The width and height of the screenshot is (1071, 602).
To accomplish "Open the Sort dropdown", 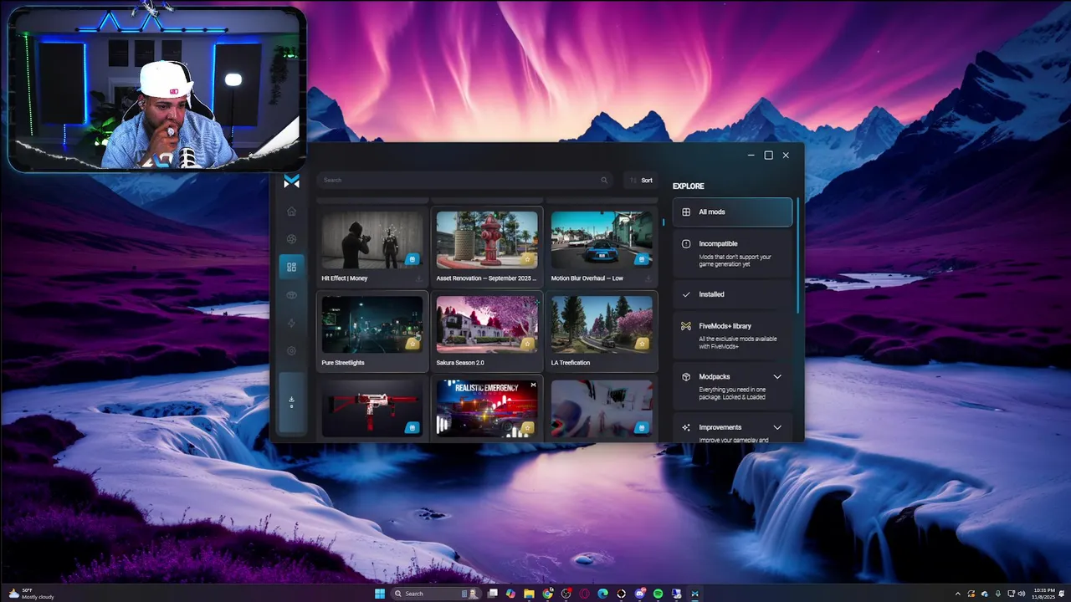I will click(641, 180).
